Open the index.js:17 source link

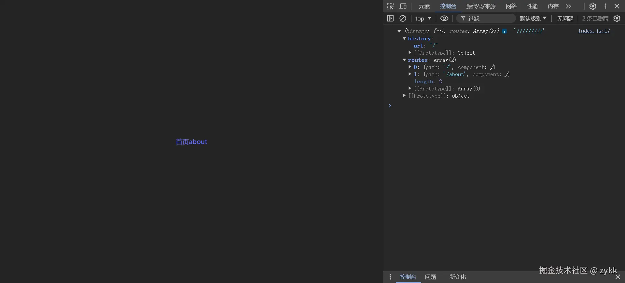(x=594, y=31)
